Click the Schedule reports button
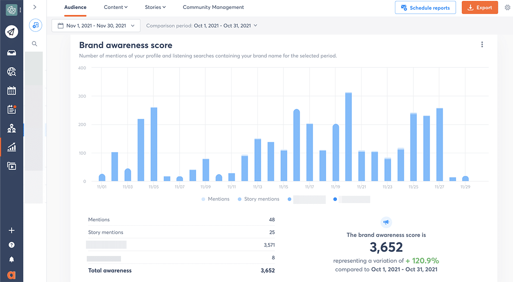Image resolution: width=513 pixels, height=282 pixels. pos(425,8)
